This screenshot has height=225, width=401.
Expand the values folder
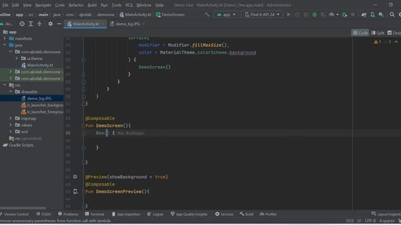[11, 125]
